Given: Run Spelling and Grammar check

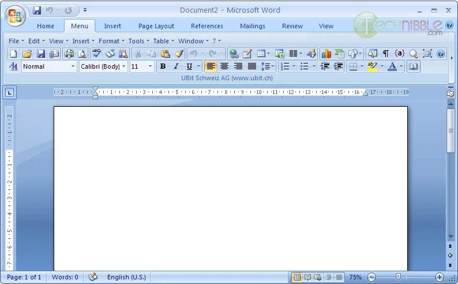Looking at the screenshot, I should (96, 54).
